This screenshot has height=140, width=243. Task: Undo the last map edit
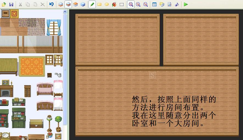tap(51, 4)
